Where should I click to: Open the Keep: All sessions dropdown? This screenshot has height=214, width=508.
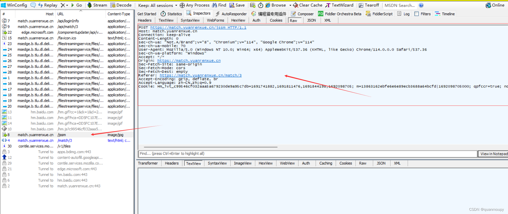[x=158, y=5]
